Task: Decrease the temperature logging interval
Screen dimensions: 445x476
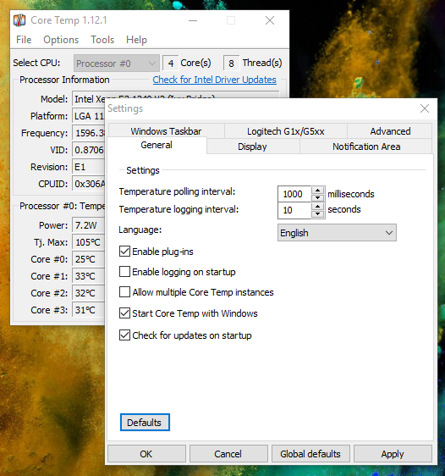Action: tap(318, 214)
